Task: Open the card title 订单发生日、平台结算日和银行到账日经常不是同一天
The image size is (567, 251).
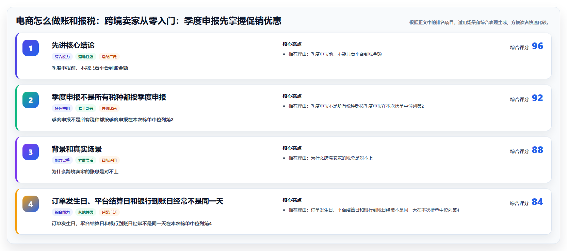Action: 137,201
